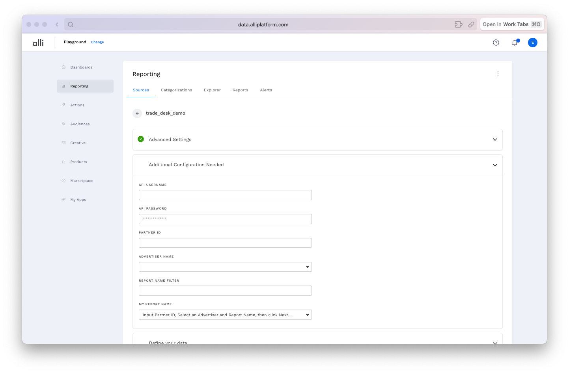Viewport: 569px width, 373px height.
Task: Expand the Advanced Settings section
Action: [495, 139]
